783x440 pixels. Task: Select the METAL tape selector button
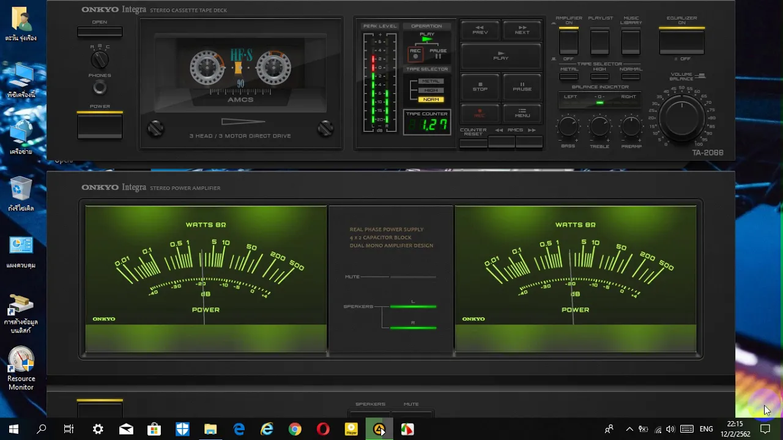568,76
